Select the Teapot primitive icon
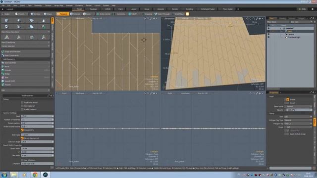Screen dimensions: 317x178 [19, 27]
